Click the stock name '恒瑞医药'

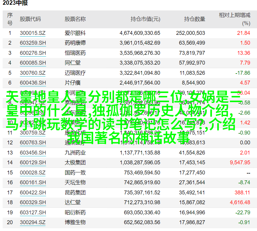[75, 53]
